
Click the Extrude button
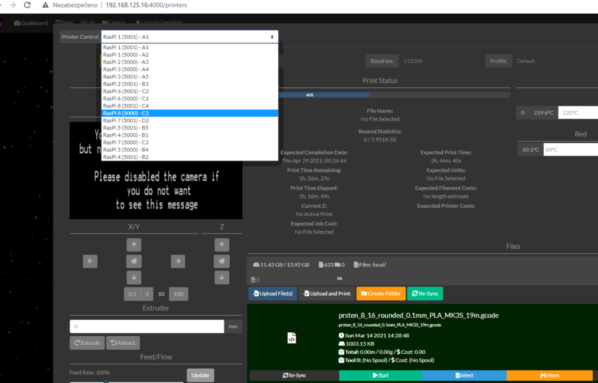87,343
